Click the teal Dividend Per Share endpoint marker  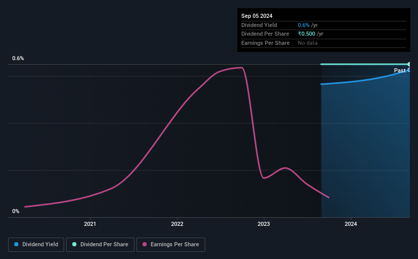tap(409, 64)
